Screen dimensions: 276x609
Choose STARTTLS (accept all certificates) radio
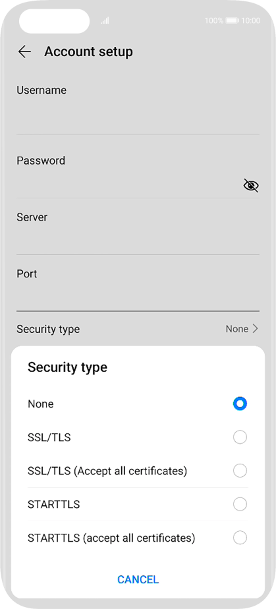[x=240, y=538]
